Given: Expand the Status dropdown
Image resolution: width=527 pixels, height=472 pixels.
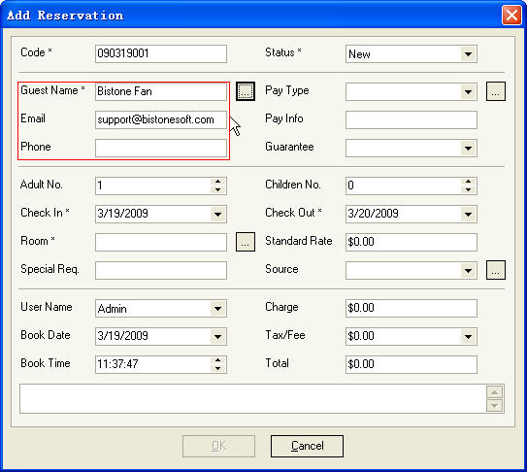Looking at the screenshot, I should 468,53.
